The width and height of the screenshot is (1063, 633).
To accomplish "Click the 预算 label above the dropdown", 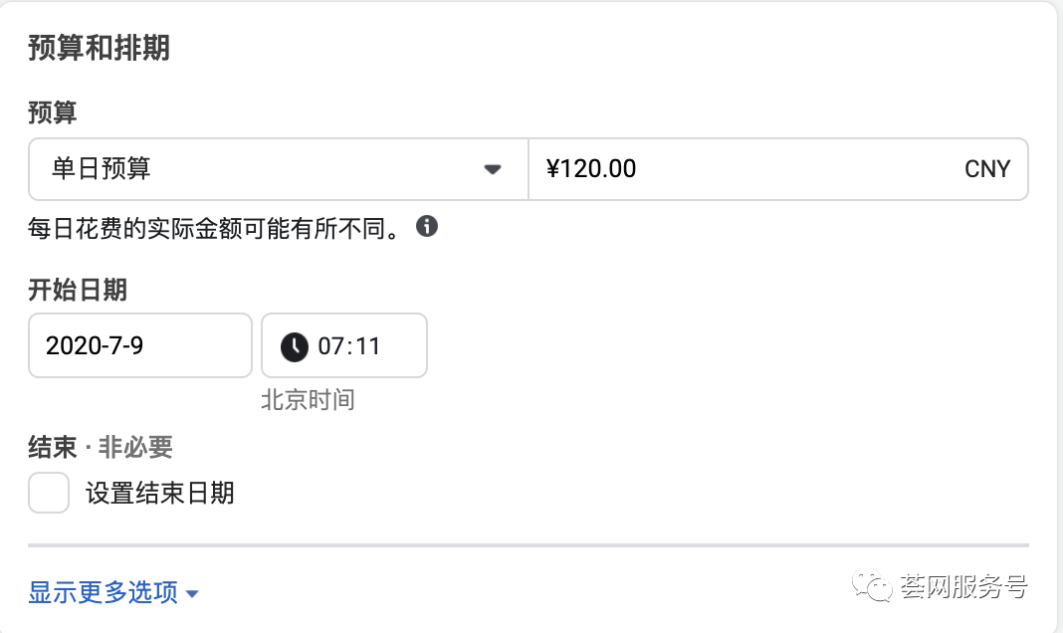I will (53, 113).
